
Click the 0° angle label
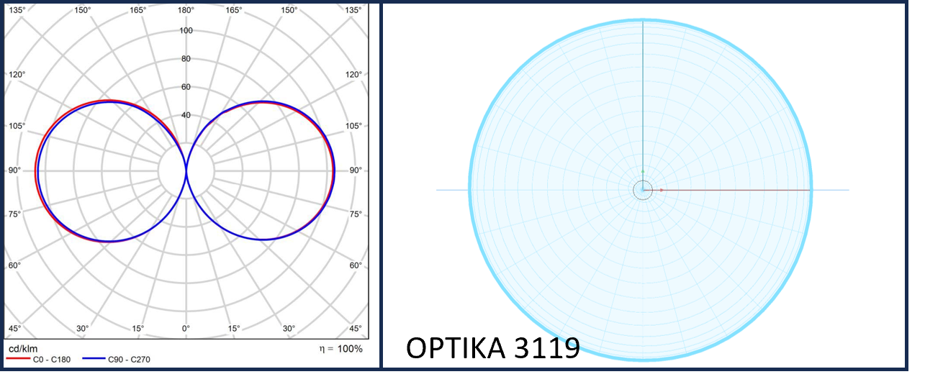pos(186,329)
